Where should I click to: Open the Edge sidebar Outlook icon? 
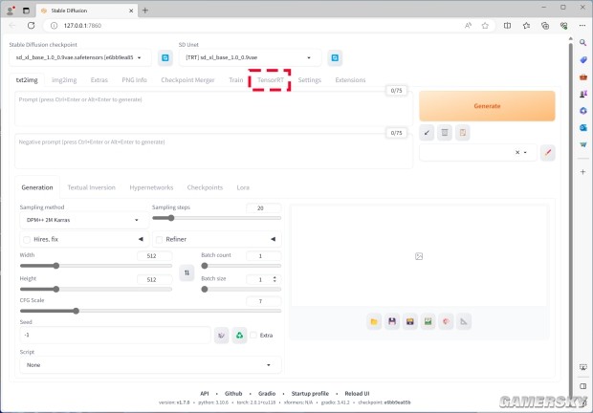tap(583, 127)
